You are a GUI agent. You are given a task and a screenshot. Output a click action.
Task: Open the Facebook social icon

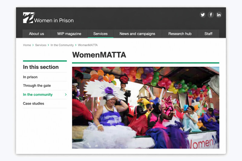pyautogui.click(x=211, y=15)
